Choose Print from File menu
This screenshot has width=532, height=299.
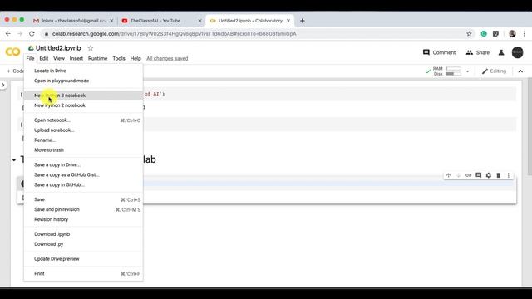(83, 273)
